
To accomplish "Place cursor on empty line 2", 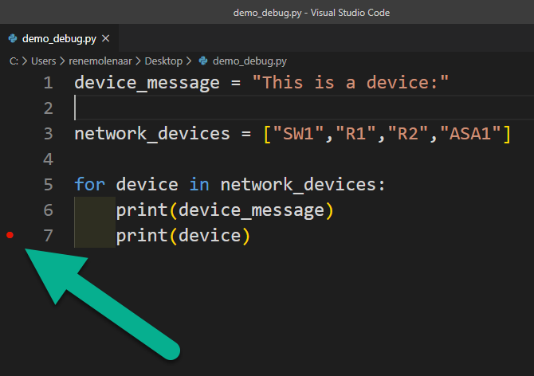I will (x=304, y=108).
